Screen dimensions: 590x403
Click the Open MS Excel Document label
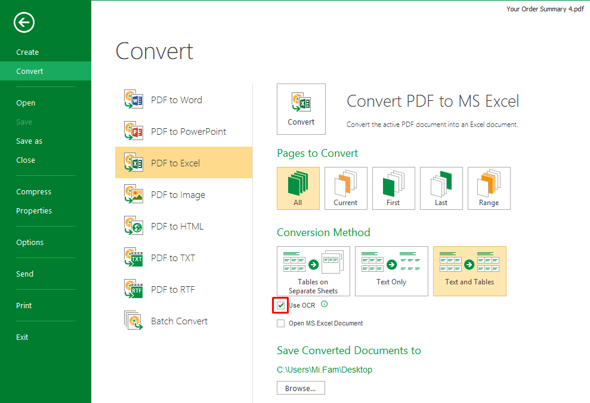point(326,323)
